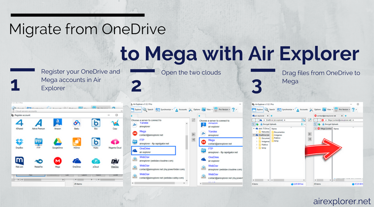This screenshot has height=207, width=374.
Task: Toggle Encrypt Uploads in step 3 left panel
Action: [x=268, y=124]
